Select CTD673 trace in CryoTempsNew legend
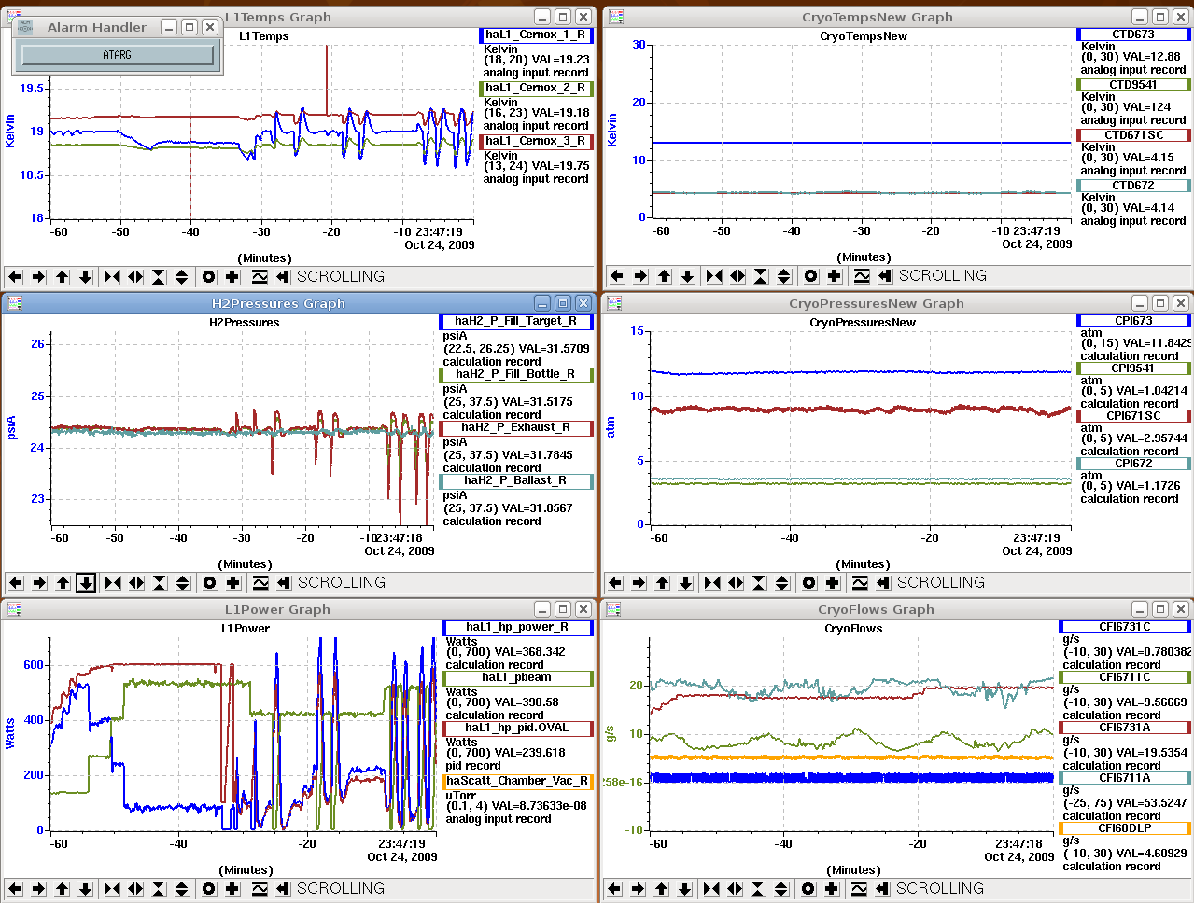 tap(1133, 35)
